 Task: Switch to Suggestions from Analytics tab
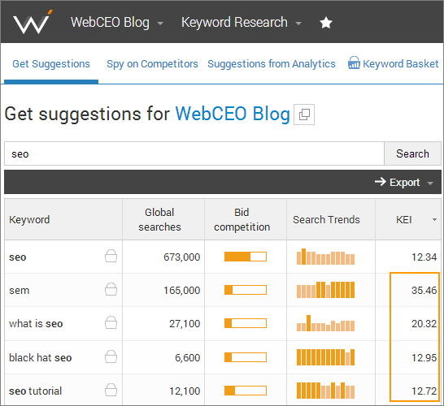coord(272,64)
